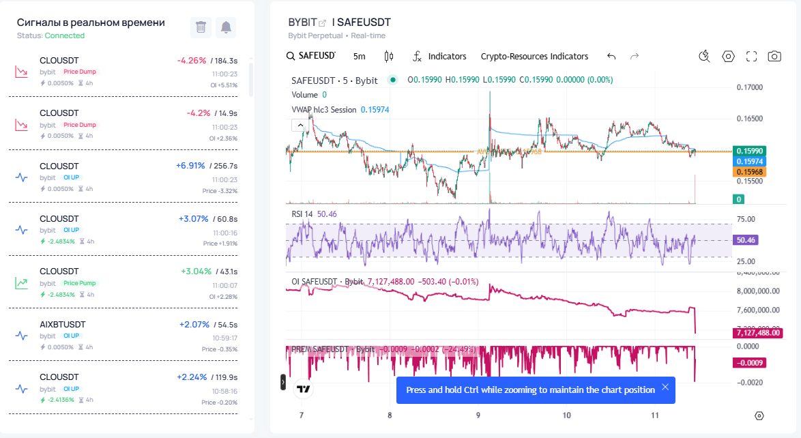This screenshot has height=438, width=801.
Task: Open the quick search lightning icon
Action: click(x=704, y=56)
